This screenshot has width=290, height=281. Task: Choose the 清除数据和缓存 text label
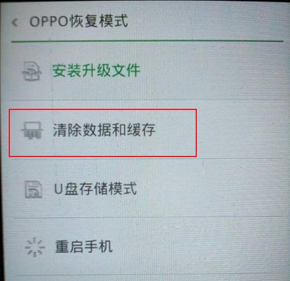pyautogui.click(x=104, y=130)
